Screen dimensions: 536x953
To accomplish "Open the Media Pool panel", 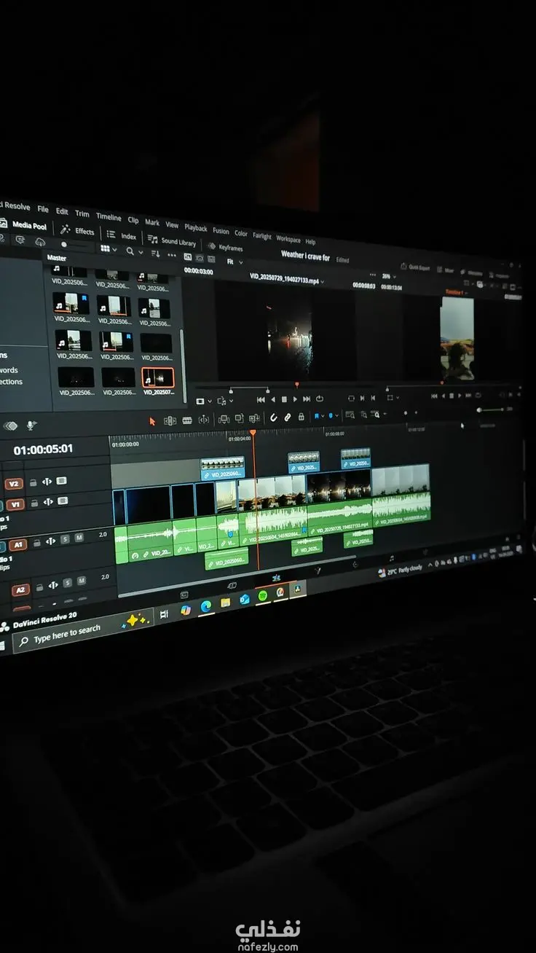I will point(24,225).
